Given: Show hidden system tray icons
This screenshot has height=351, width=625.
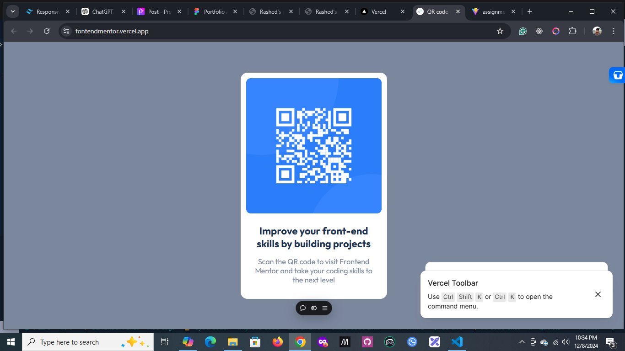Looking at the screenshot, I should 522,342.
